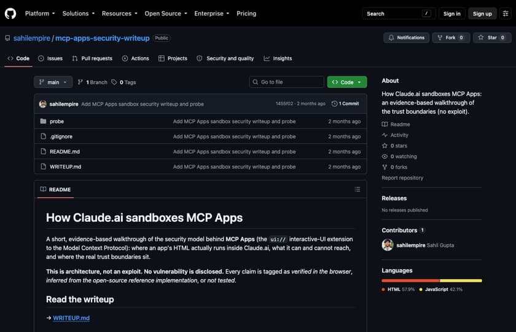This screenshot has width=516, height=332.
Task: Switch to the Issues tab
Action: click(50, 58)
